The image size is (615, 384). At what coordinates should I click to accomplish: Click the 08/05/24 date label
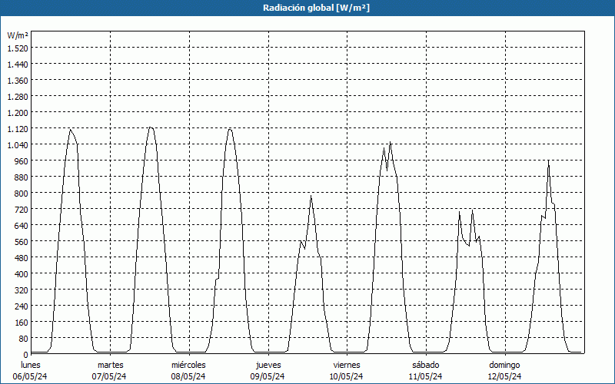(x=188, y=376)
